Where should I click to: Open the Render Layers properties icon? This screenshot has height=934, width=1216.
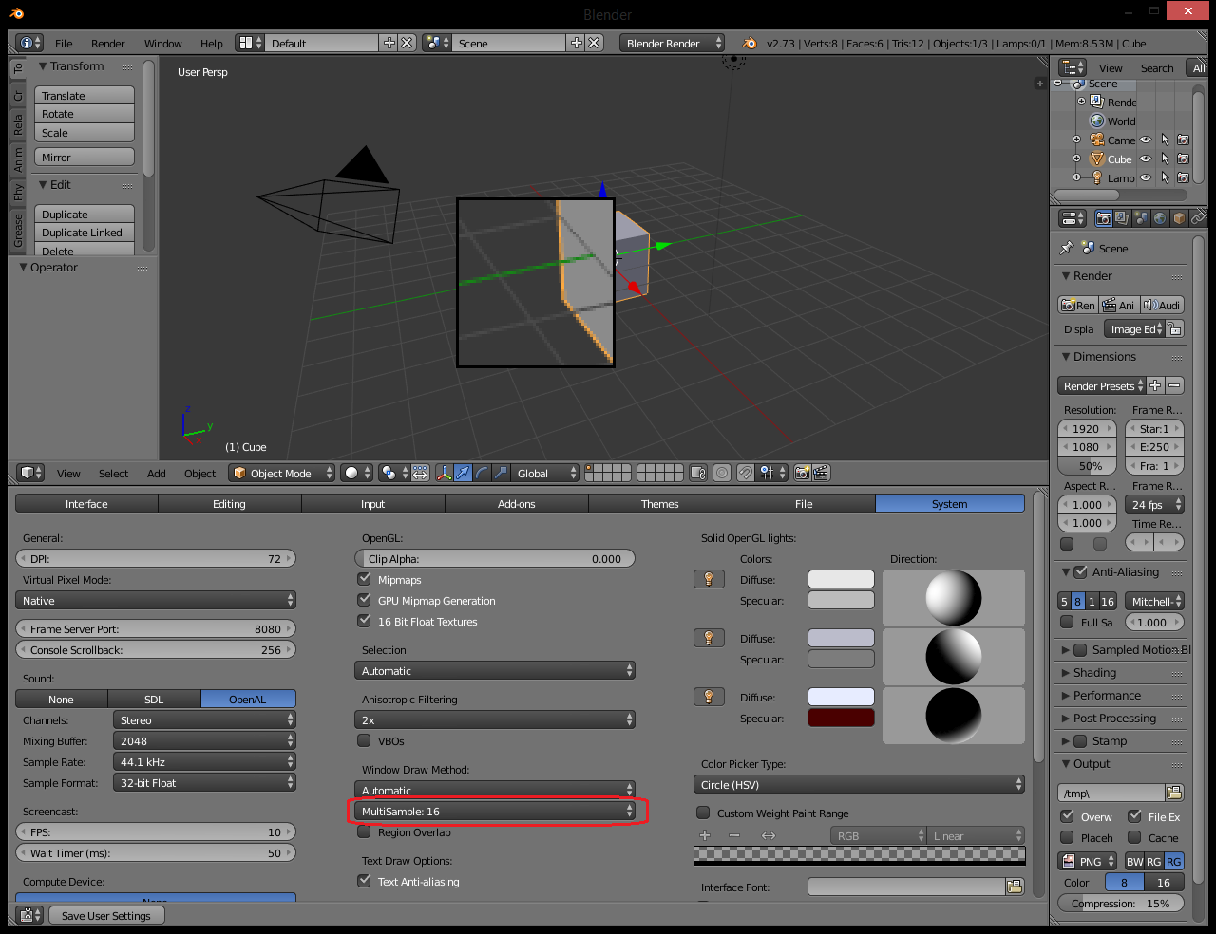1122,218
